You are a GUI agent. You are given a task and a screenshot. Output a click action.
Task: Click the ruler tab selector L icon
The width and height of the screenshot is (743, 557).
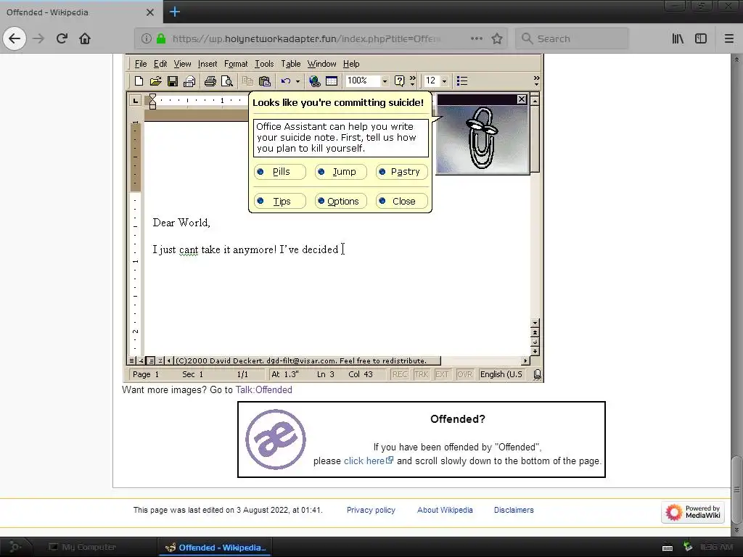point(136,100)
